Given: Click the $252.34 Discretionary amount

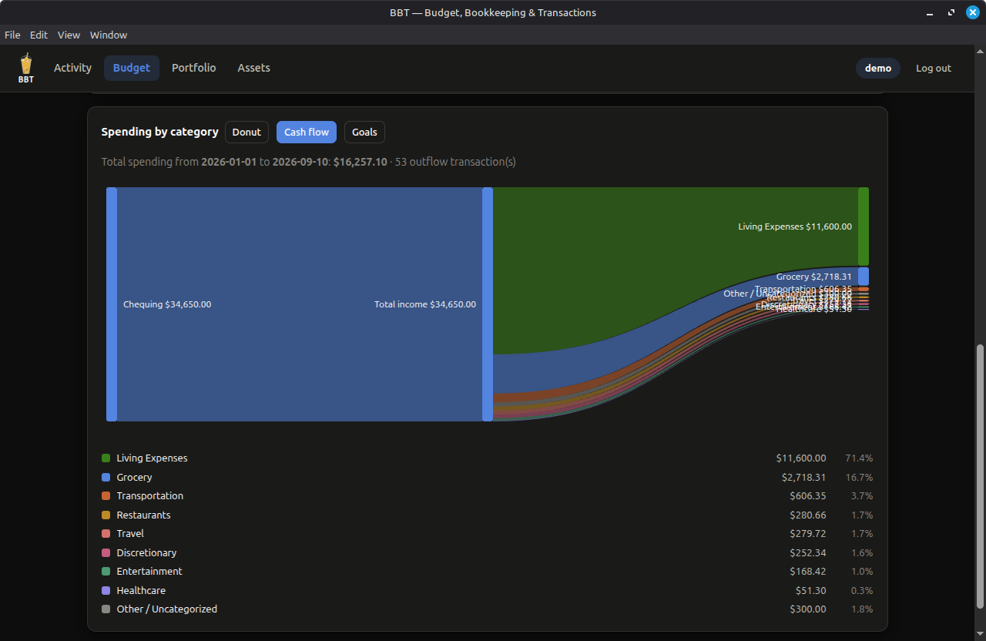Looking at the screenshot, I should coord(808,552).
